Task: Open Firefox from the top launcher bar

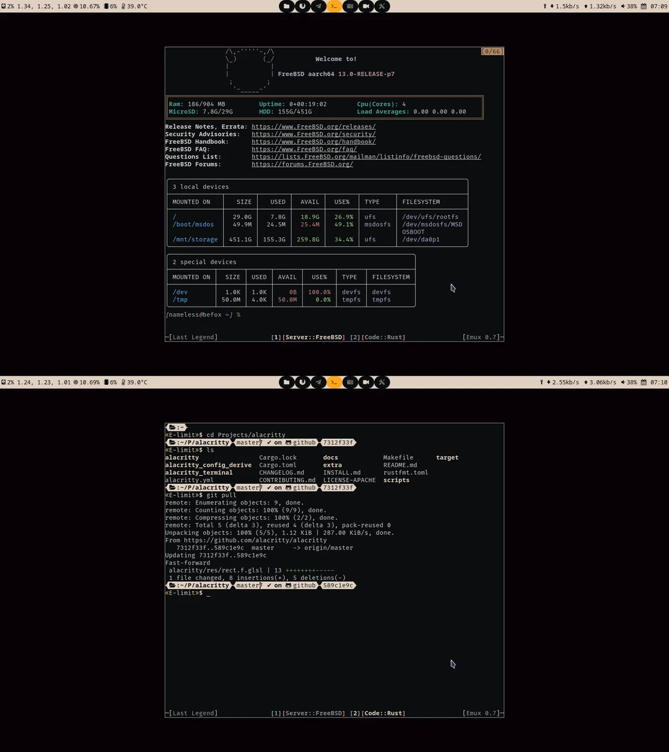Action: [303, 6]
